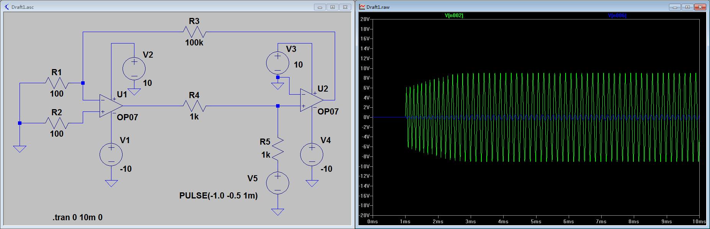Click the 10 value of V3
Screen dimensions: 710x229
[x=298, y=65]
